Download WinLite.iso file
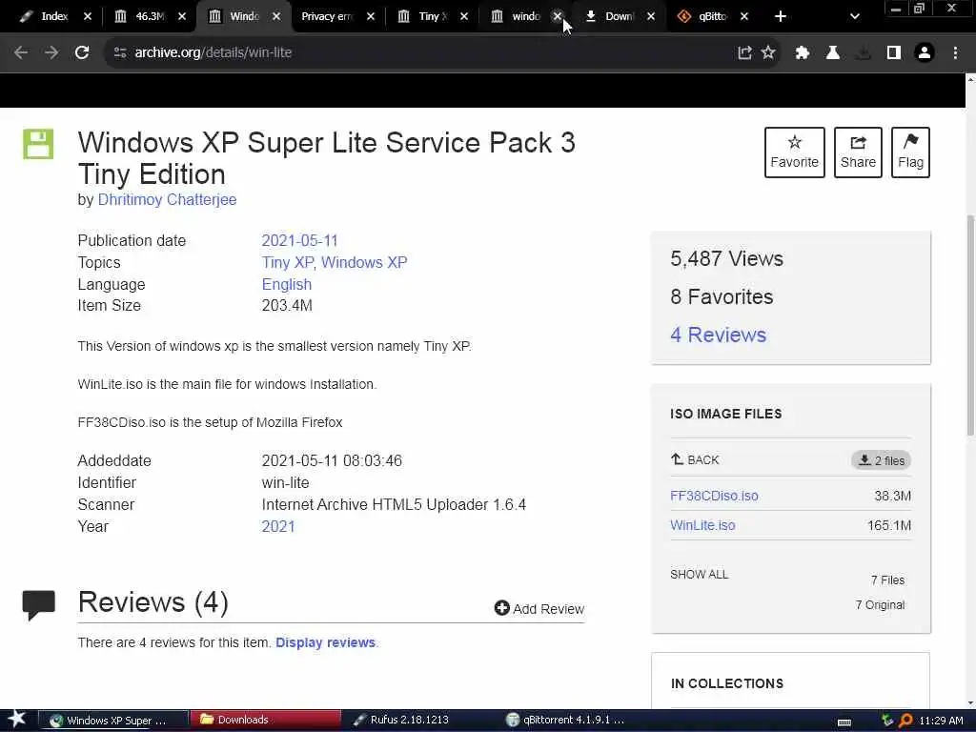The image size is (976, 732). (702, 525)
